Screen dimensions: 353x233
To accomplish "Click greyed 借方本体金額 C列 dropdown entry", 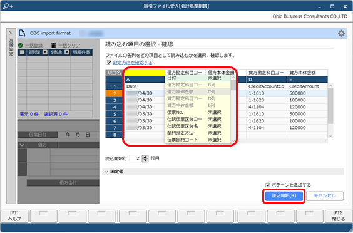I will tap(198, 91).
